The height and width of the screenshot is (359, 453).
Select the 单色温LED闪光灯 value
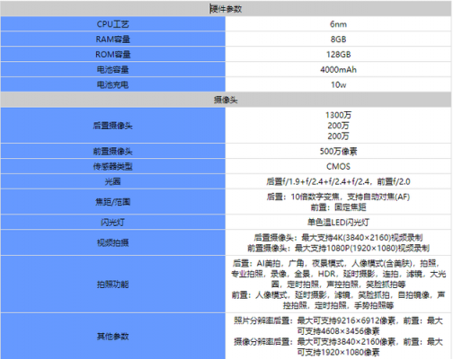338,223
